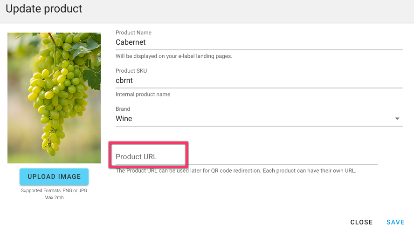
Task: Click the pink highlight box around Product URL
Action: coord(148,155)
